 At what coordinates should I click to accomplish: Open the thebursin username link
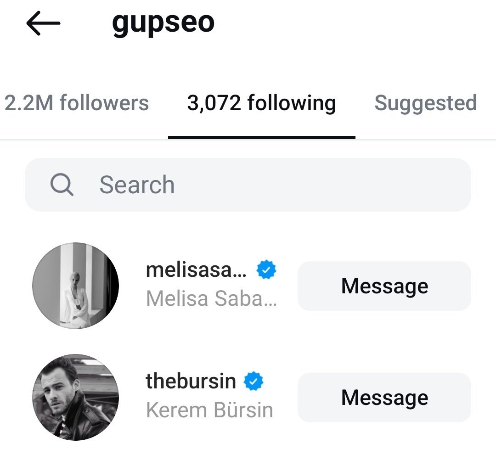[x=191, y=381]
